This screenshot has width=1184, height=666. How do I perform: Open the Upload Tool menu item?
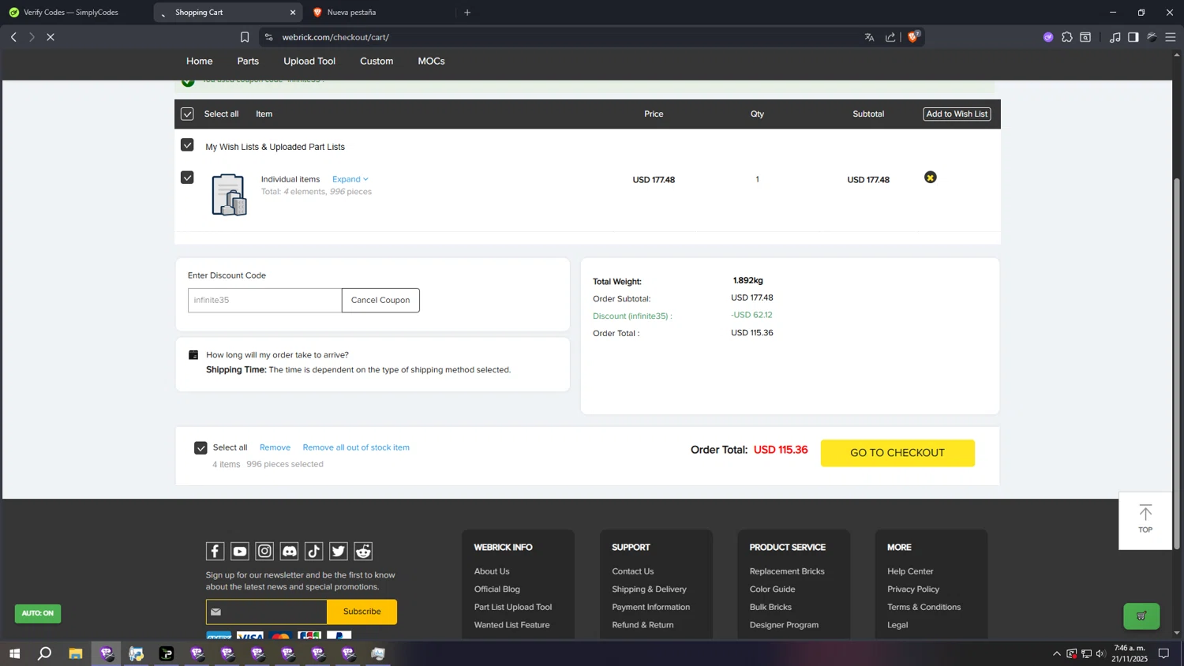point(309,61)
